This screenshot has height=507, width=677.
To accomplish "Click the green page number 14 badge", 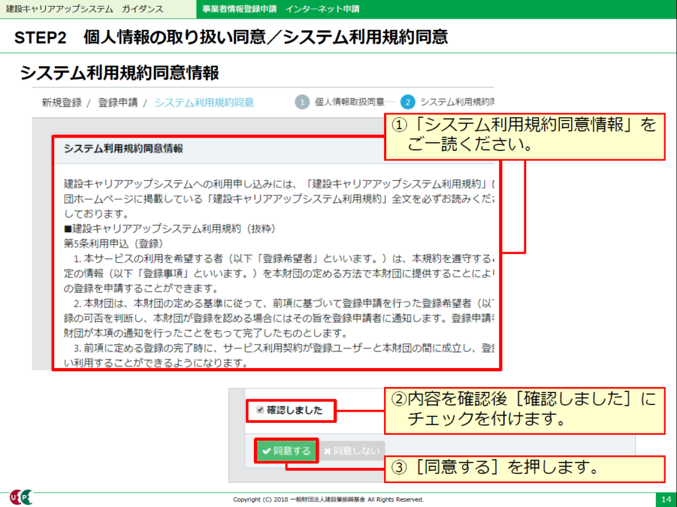I will pyautogui.click(x=663, y=498).
